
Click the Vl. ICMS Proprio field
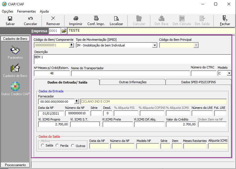(x=53, y=124)
